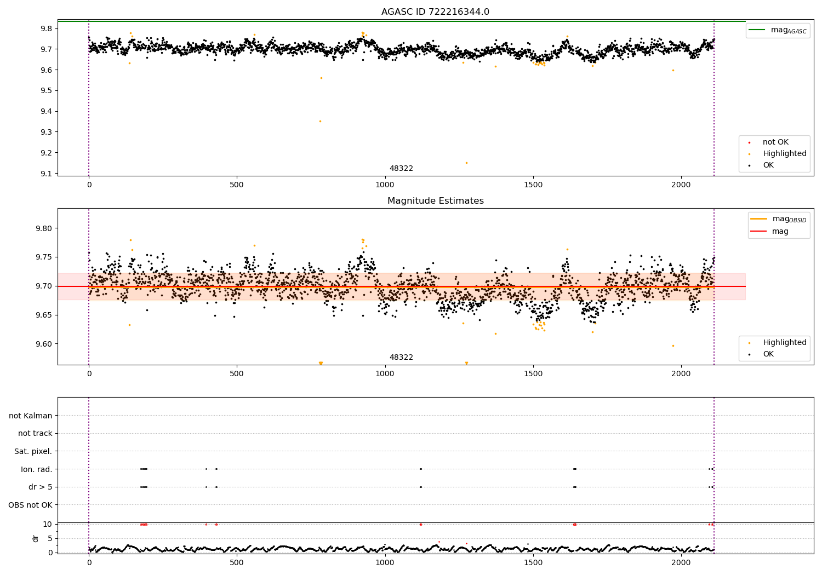822x575 pixels.
Task: Click the '48322' label in the middle plot
Action: point(401,358)
